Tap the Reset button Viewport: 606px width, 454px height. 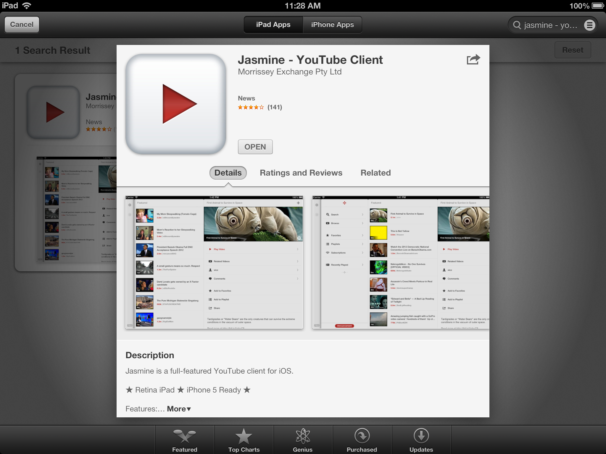573,50
